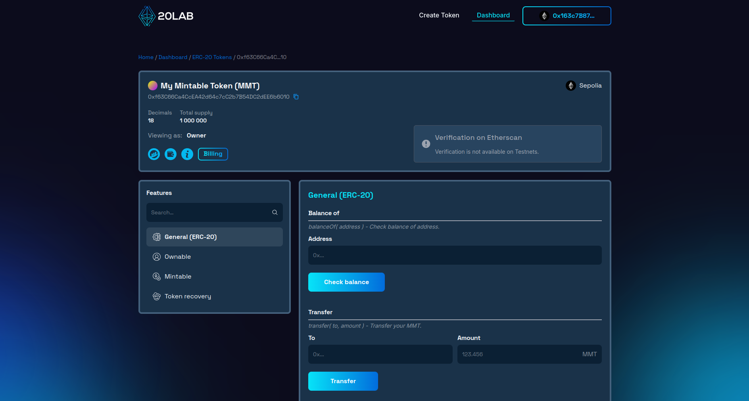Focus the Balance of Address field

click(x=455, y=255)
